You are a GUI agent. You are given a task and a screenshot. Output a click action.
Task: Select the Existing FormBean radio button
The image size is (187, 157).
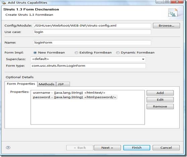click(76, 53)
